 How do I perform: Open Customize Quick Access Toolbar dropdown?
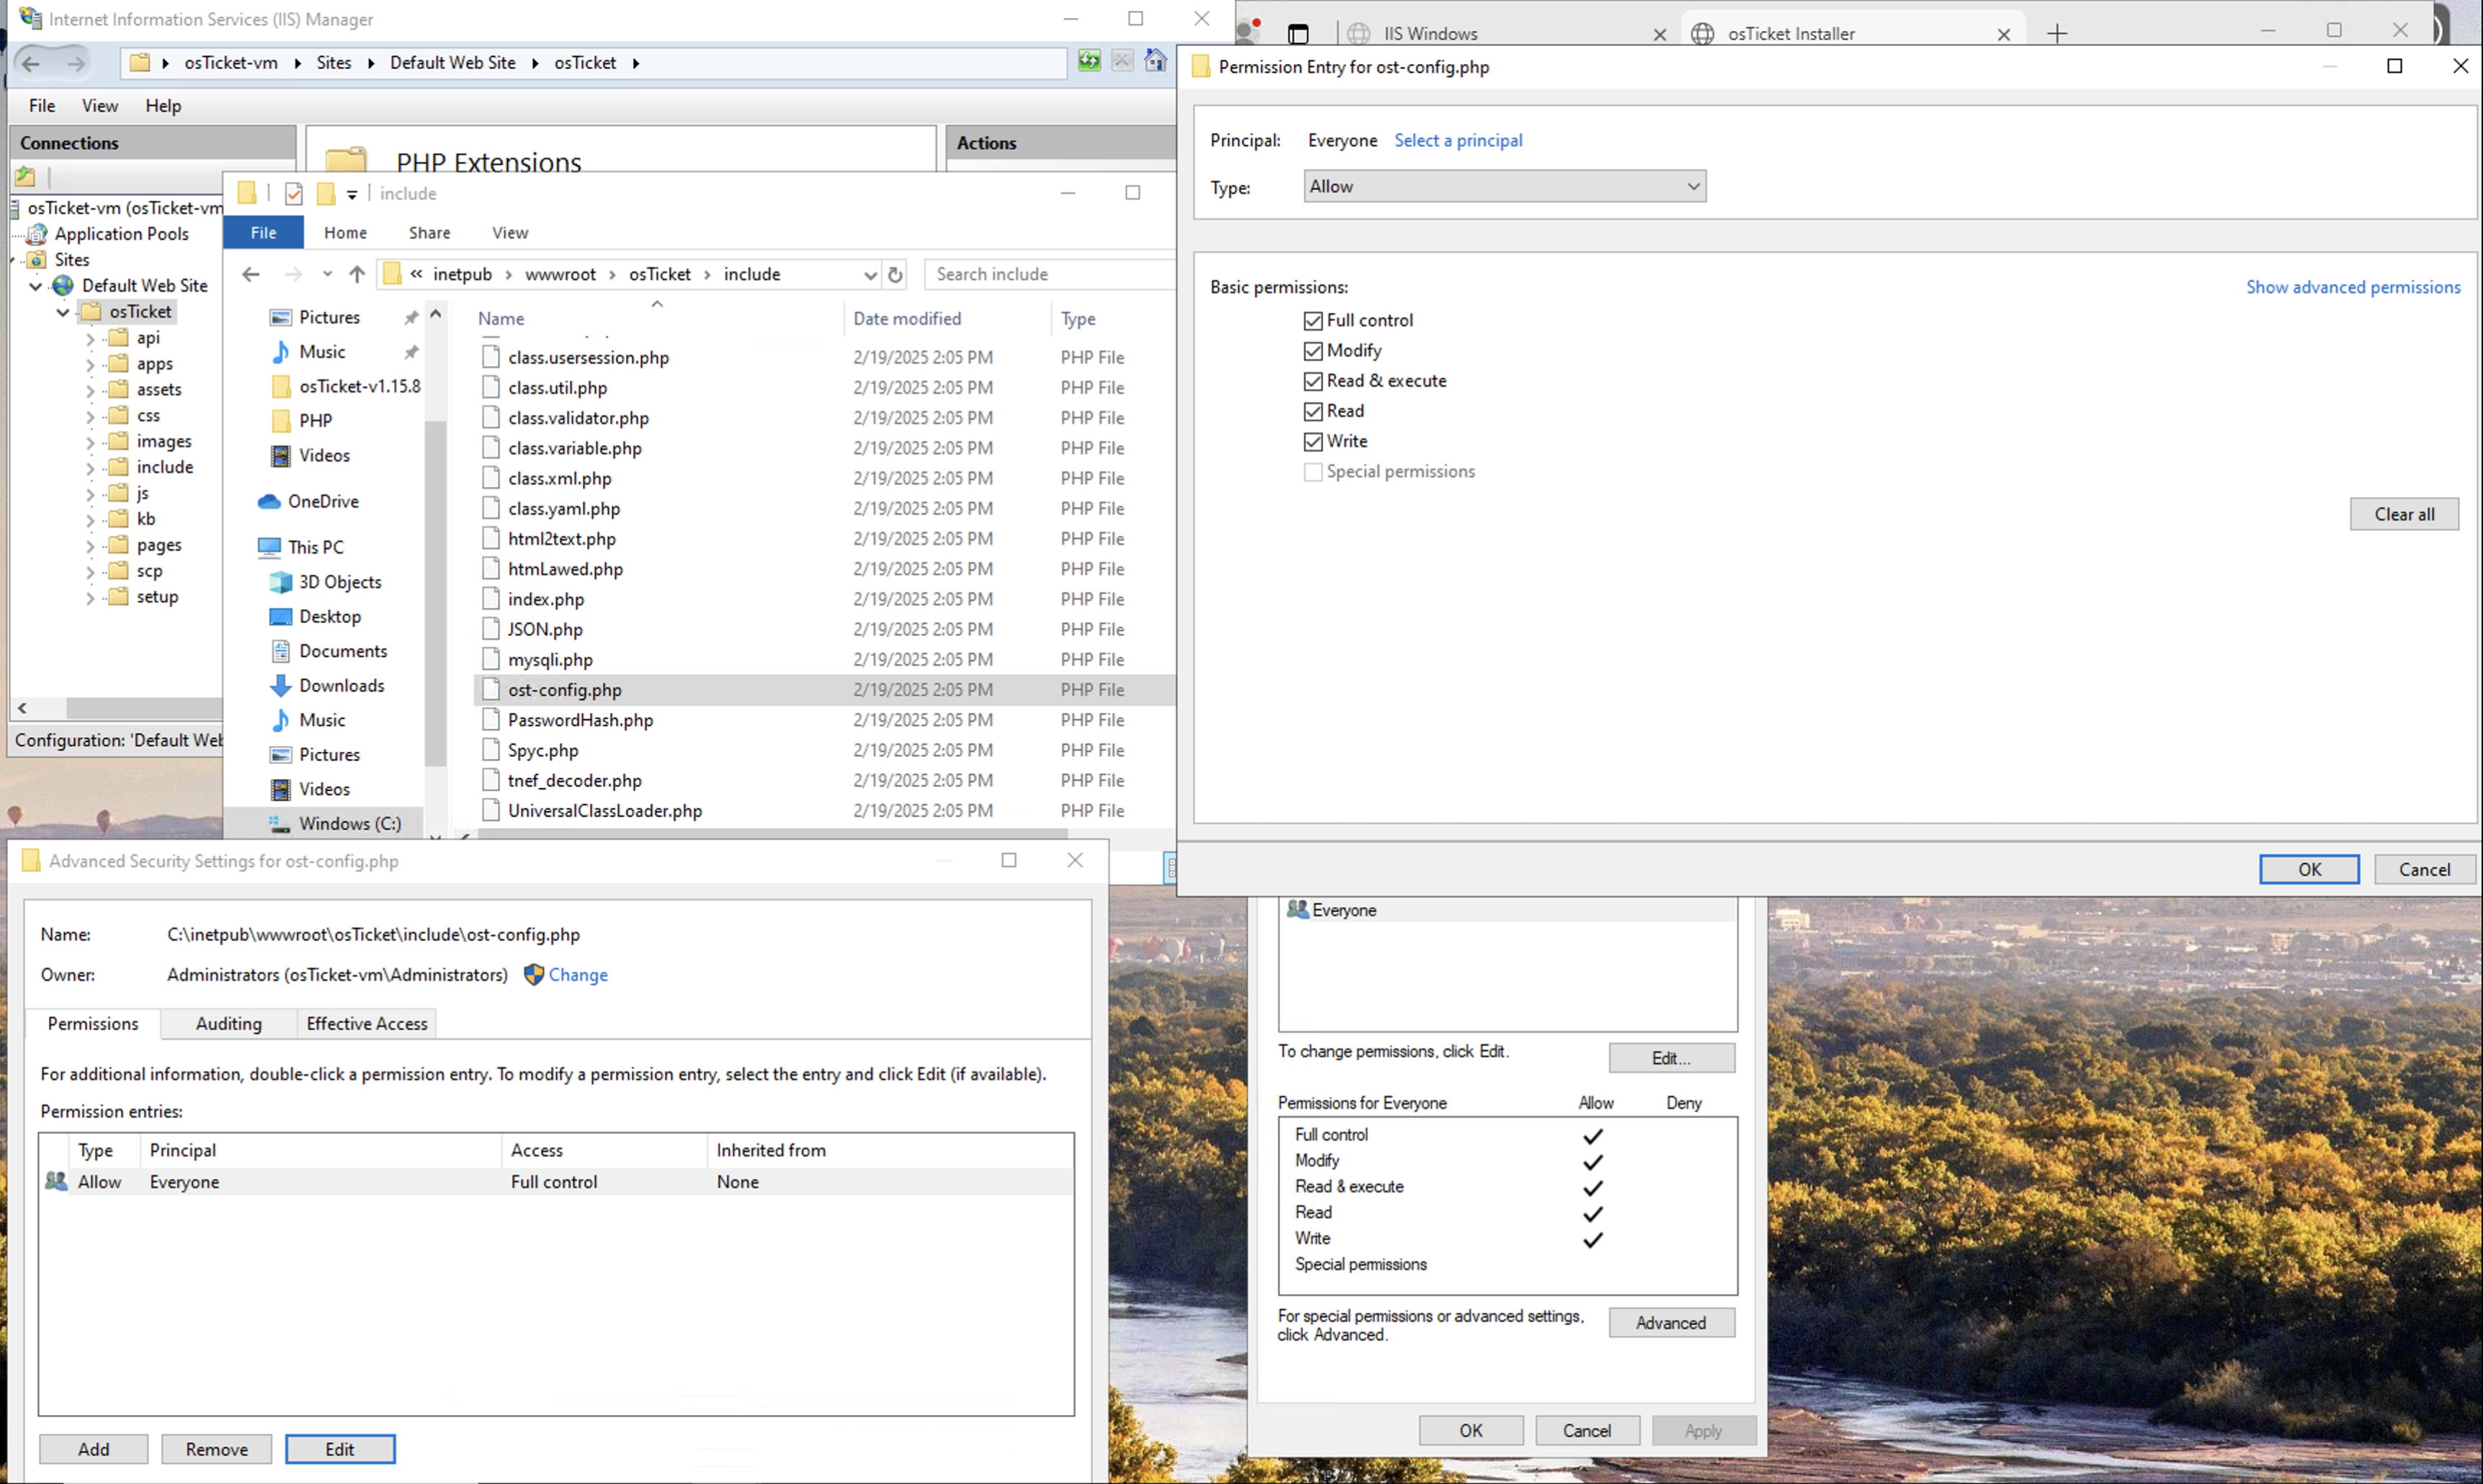[352, 194]
